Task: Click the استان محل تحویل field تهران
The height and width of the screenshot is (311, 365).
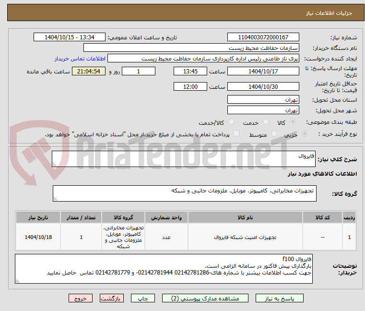Action: tap(263, 99)
